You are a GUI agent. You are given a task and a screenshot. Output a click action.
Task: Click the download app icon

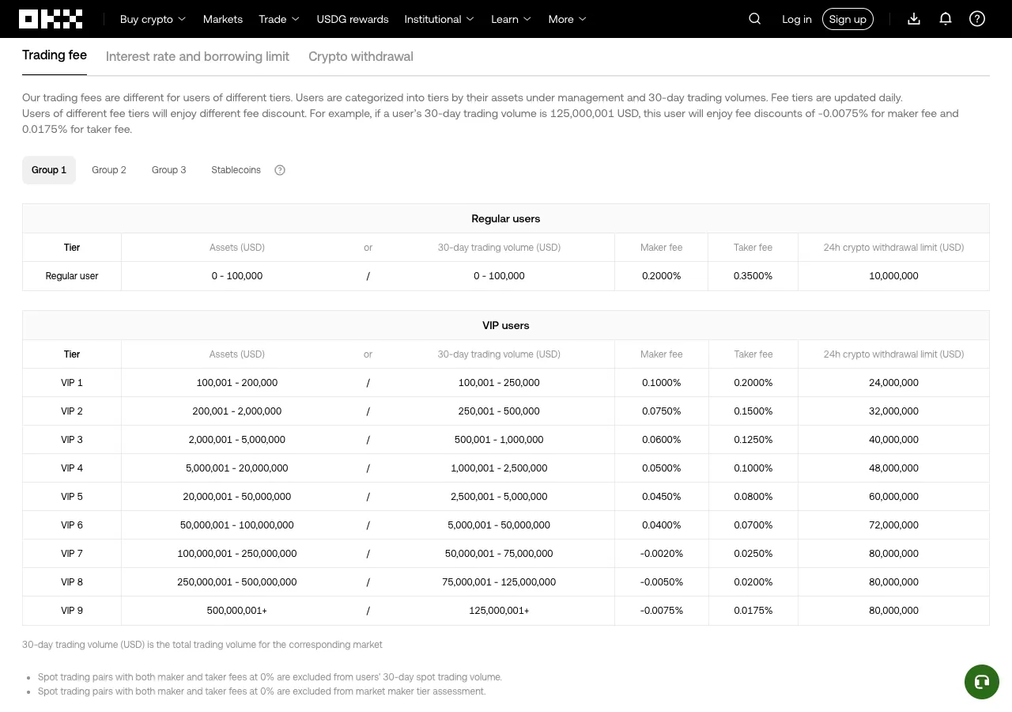point(914,19)
